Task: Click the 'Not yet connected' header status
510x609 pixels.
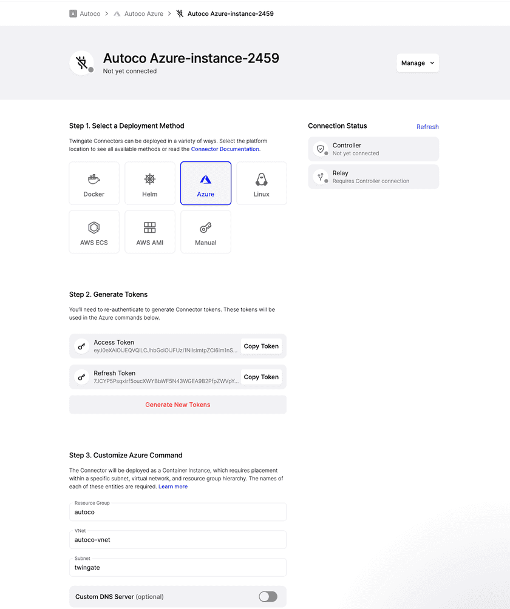Action: pos(130,71)
